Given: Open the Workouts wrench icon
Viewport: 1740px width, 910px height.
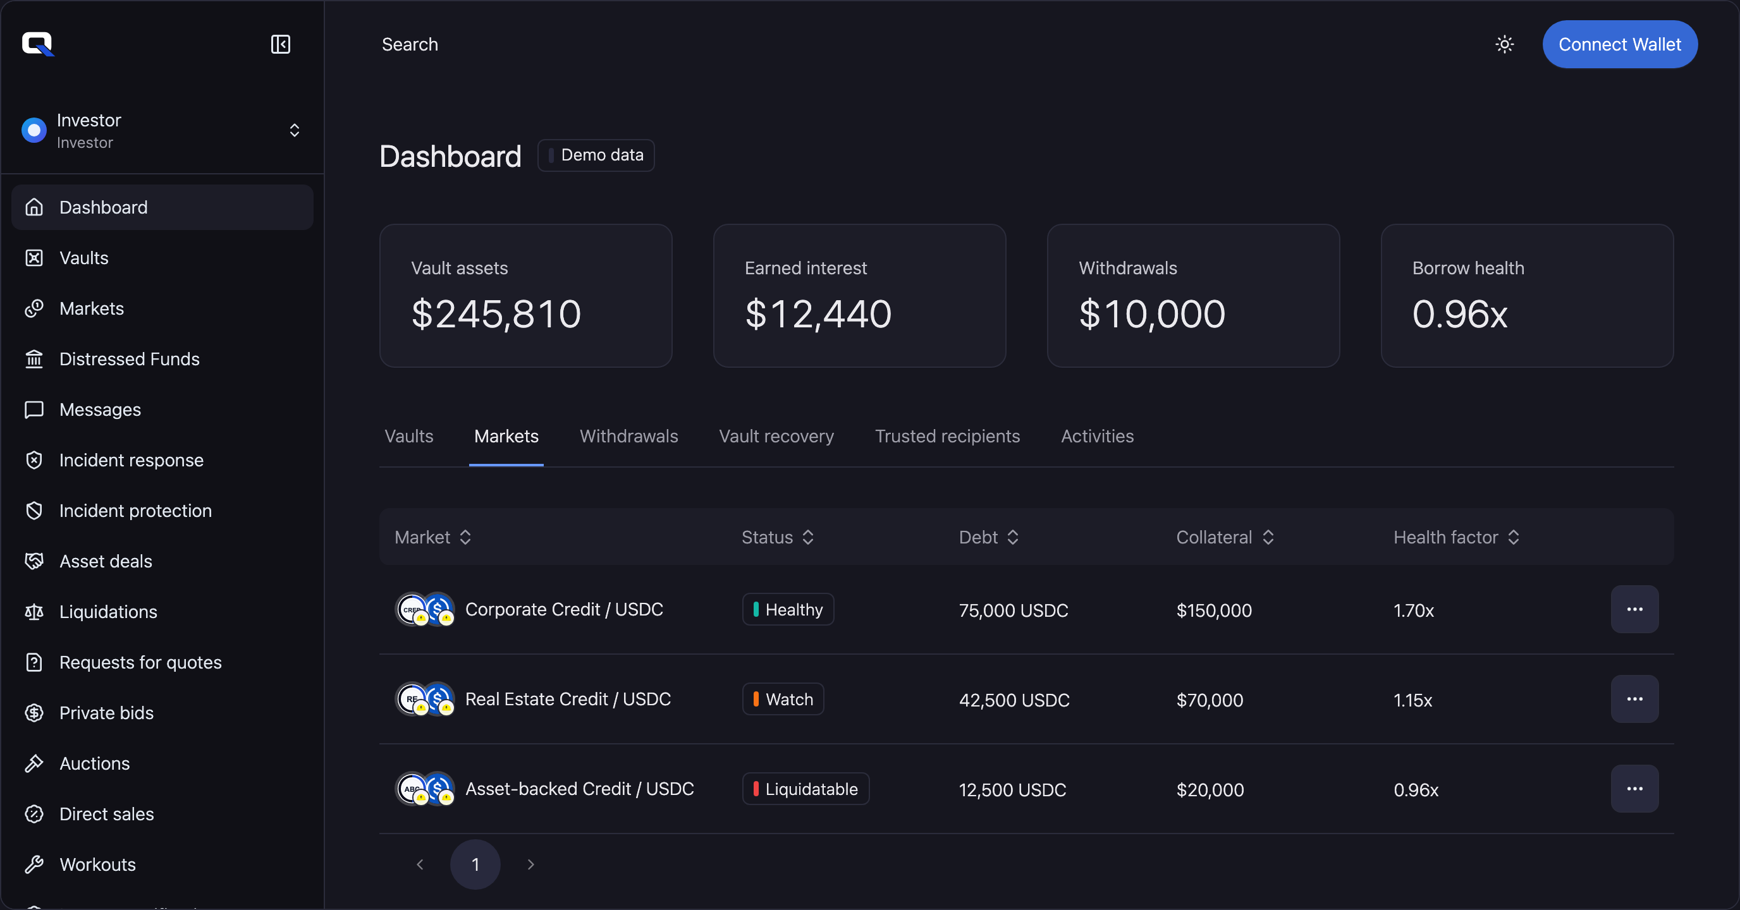Looking at the screenshot, I should (34, 864).
